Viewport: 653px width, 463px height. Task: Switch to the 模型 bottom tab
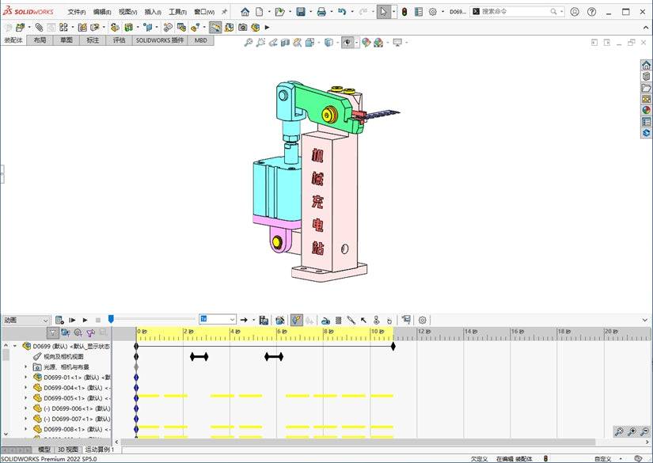coord(44,450)
